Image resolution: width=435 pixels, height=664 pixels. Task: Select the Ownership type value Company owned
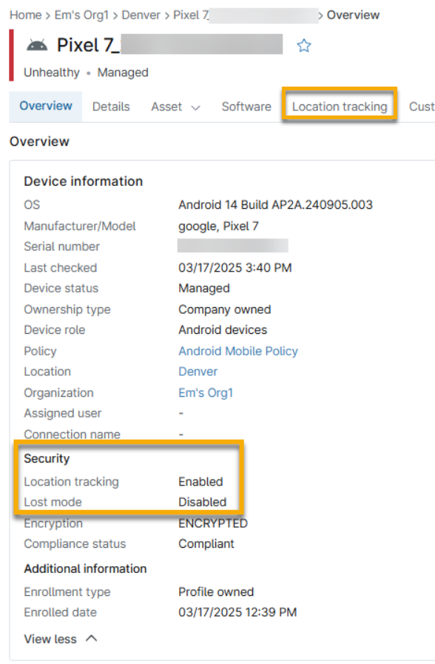225,309
